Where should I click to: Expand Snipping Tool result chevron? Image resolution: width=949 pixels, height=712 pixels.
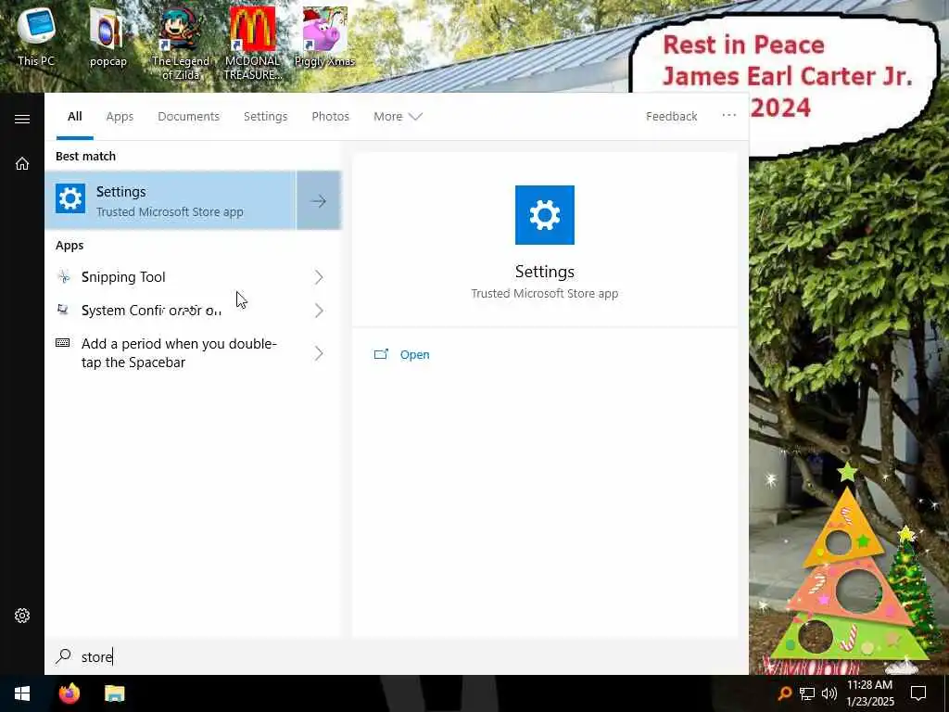(x=319, y=277)
